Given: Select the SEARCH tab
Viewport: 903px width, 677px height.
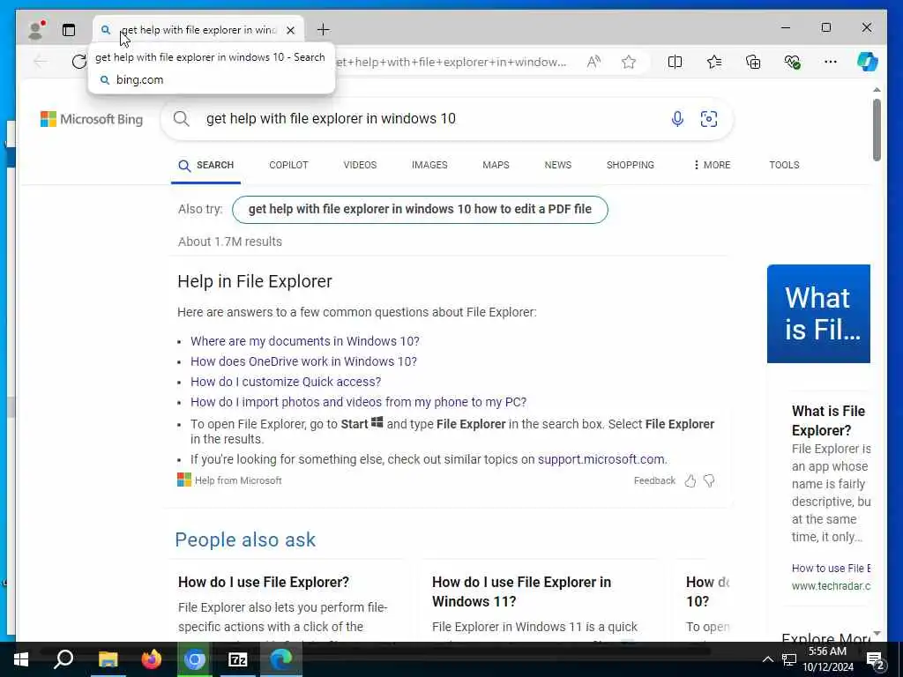Looking at the screenshot, I should point(205,165).
